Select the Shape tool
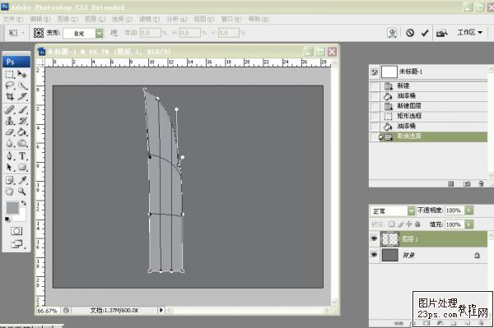Image resolution: width=494 pixels, height=328 pixels. pyautogui.click(x=22, y=167)
